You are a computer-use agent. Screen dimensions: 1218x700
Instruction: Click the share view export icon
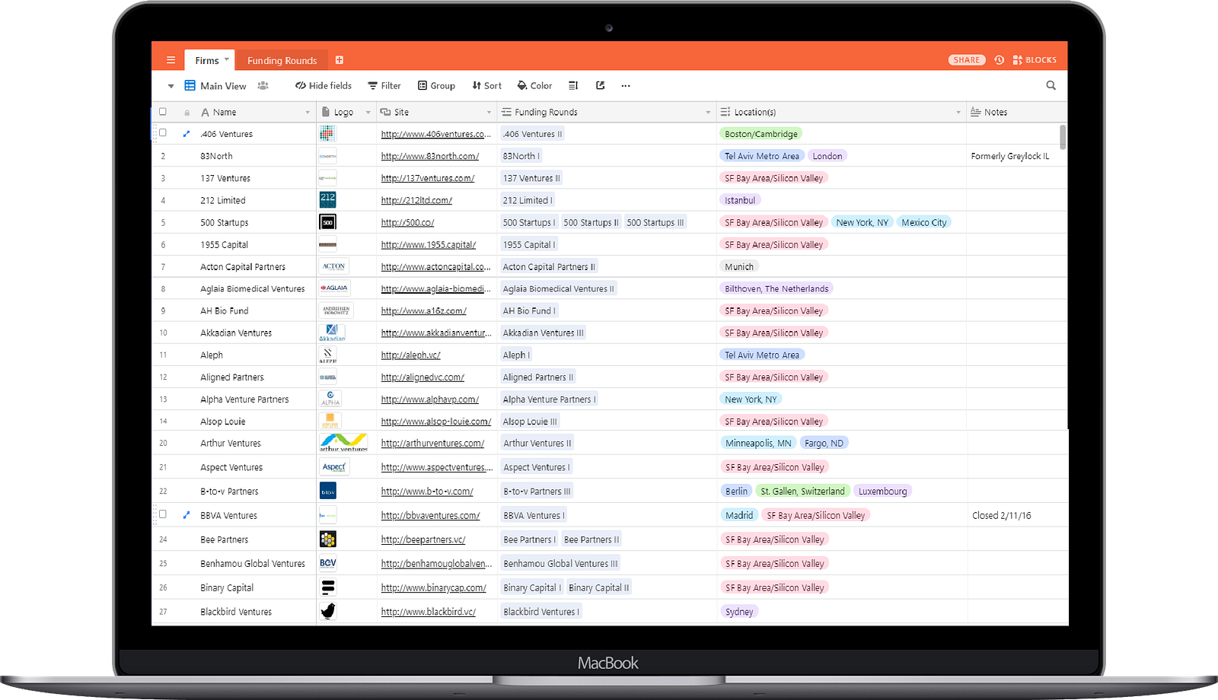pyautogui.click(x=600, y=86)
